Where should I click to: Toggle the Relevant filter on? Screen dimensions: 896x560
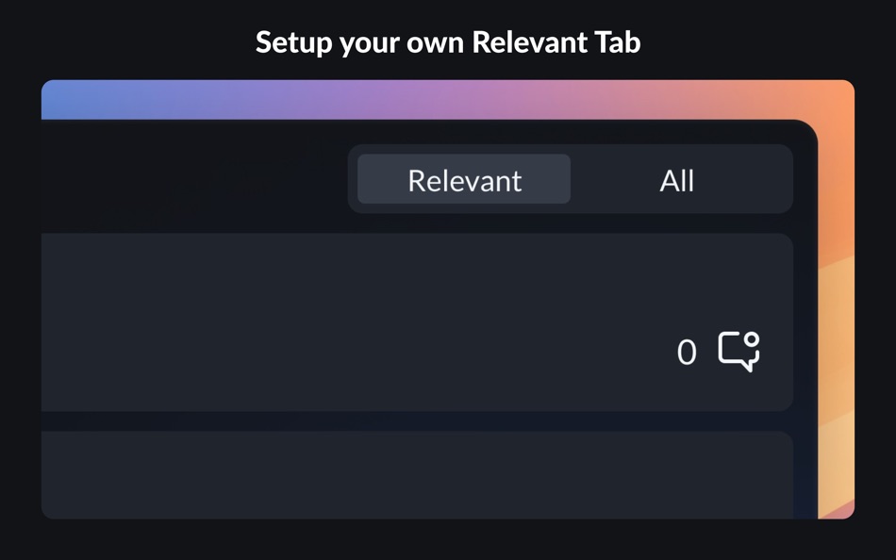464,179
